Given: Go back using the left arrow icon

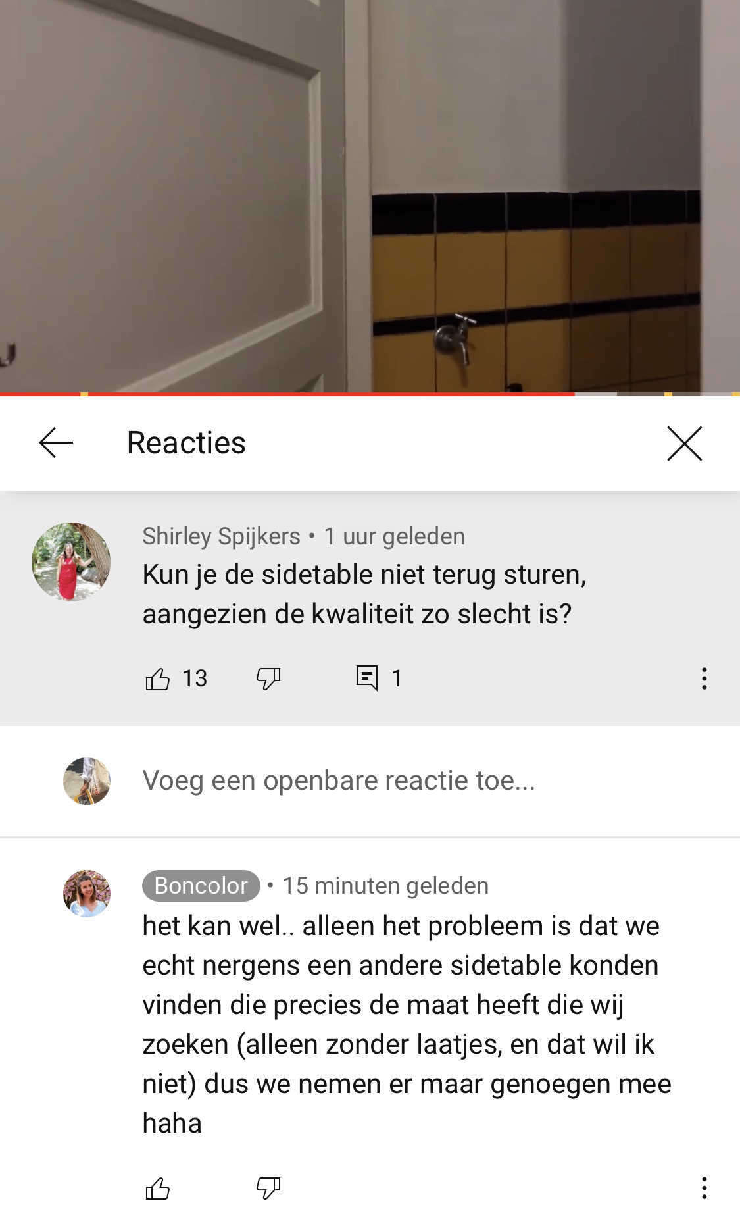Looking at the screenshot, I should (56, 443).
